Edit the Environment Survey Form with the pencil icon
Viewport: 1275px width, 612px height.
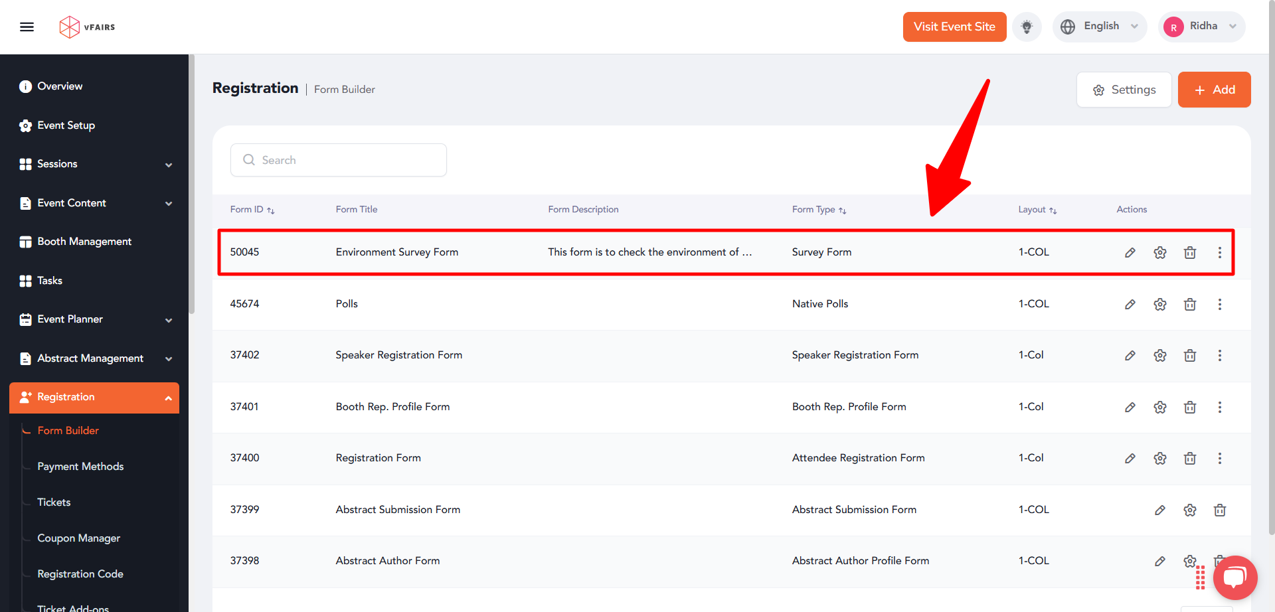pos(1130,252)
